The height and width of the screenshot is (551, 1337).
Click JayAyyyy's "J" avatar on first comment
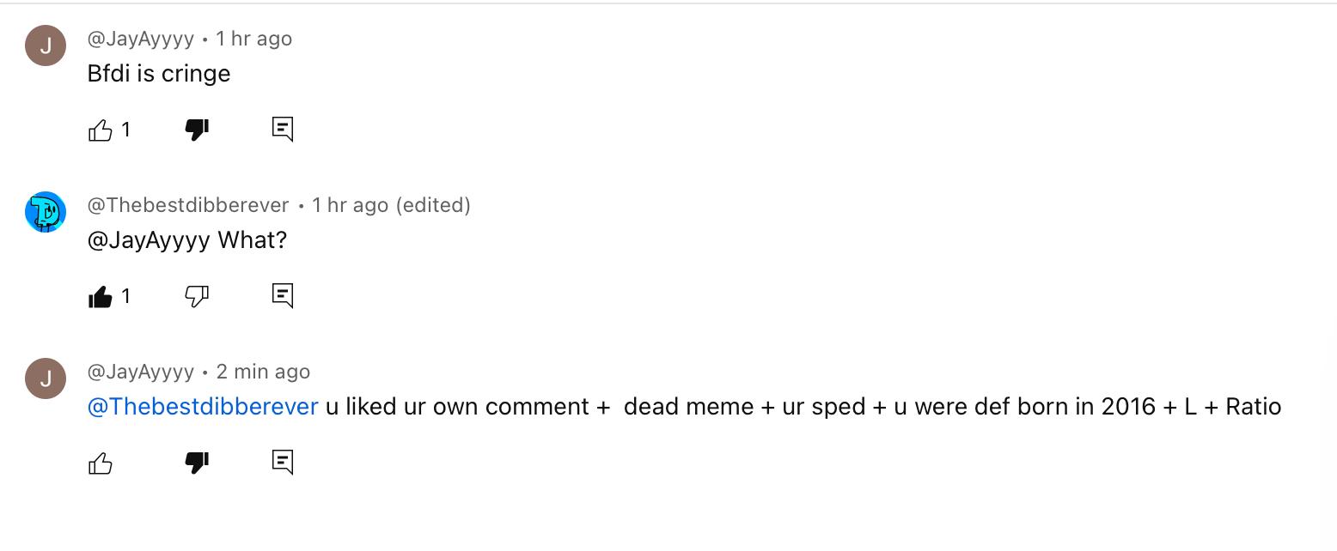(x=46, y=45)
